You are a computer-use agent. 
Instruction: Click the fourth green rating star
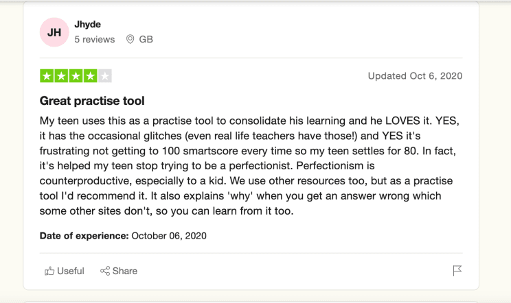click(91, 75)
